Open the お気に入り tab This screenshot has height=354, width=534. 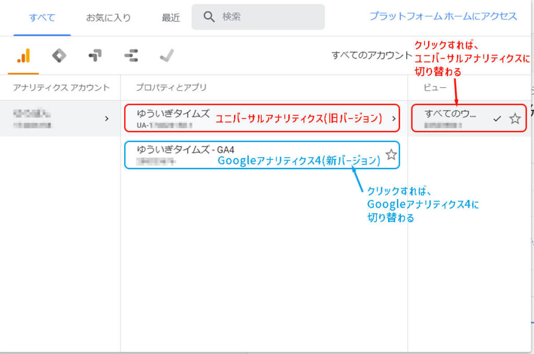tap(108, 18)
